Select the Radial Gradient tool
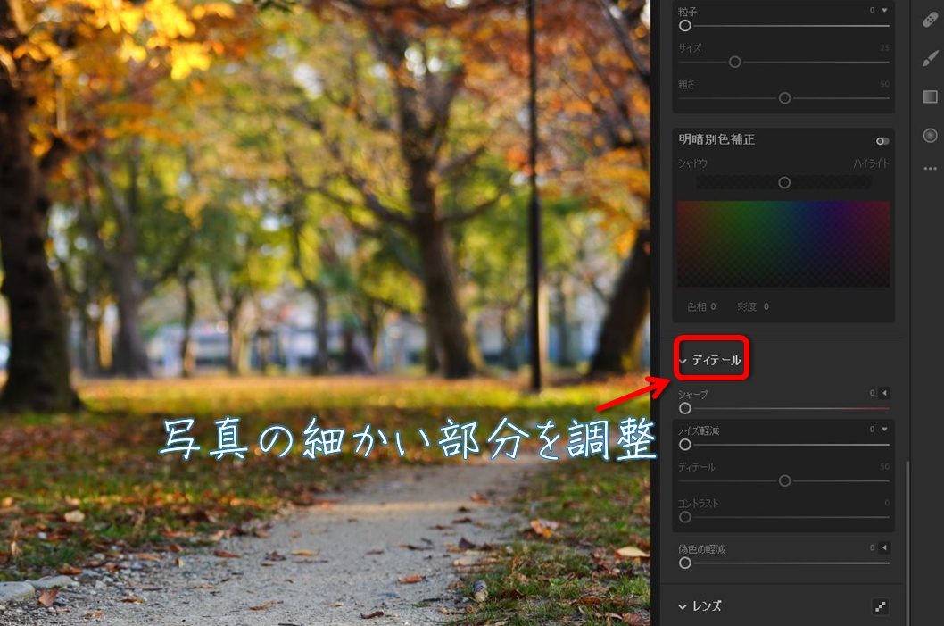This screenshot has height=626, width=944. click(x=930, y=135)
